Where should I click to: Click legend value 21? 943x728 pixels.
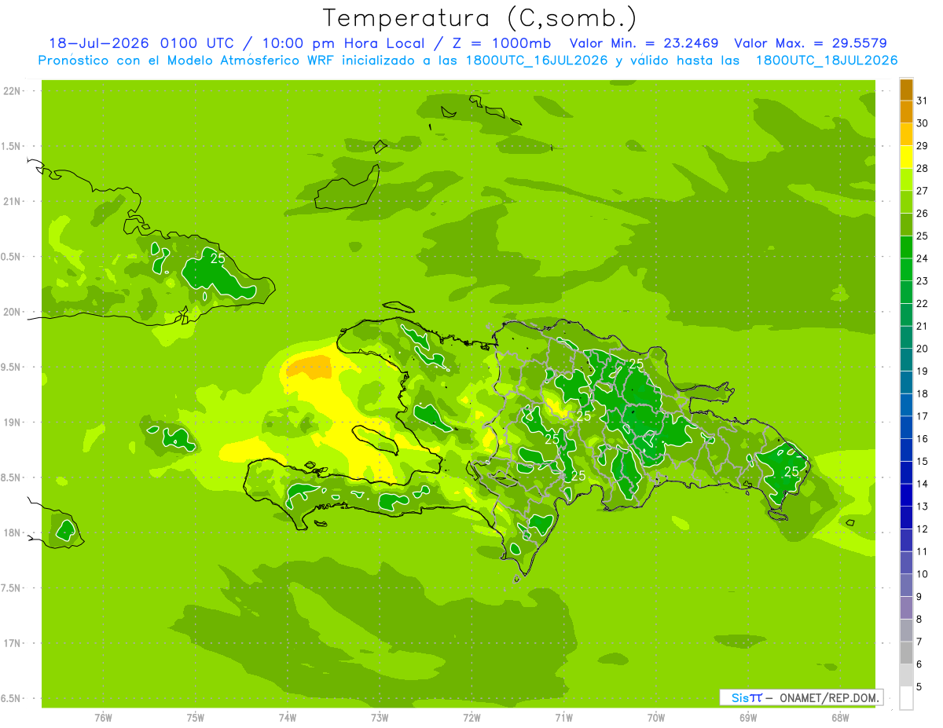pyautogui.click(x=923, y=326)
